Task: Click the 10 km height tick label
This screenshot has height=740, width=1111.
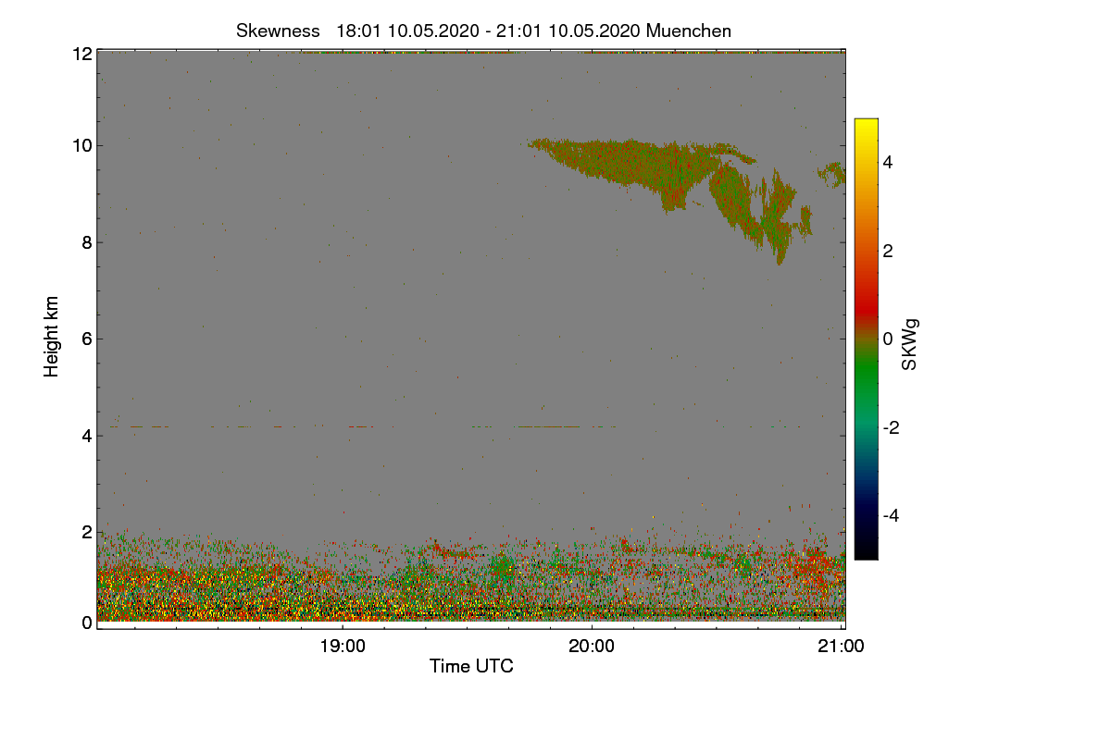Action: pos(82,145)
